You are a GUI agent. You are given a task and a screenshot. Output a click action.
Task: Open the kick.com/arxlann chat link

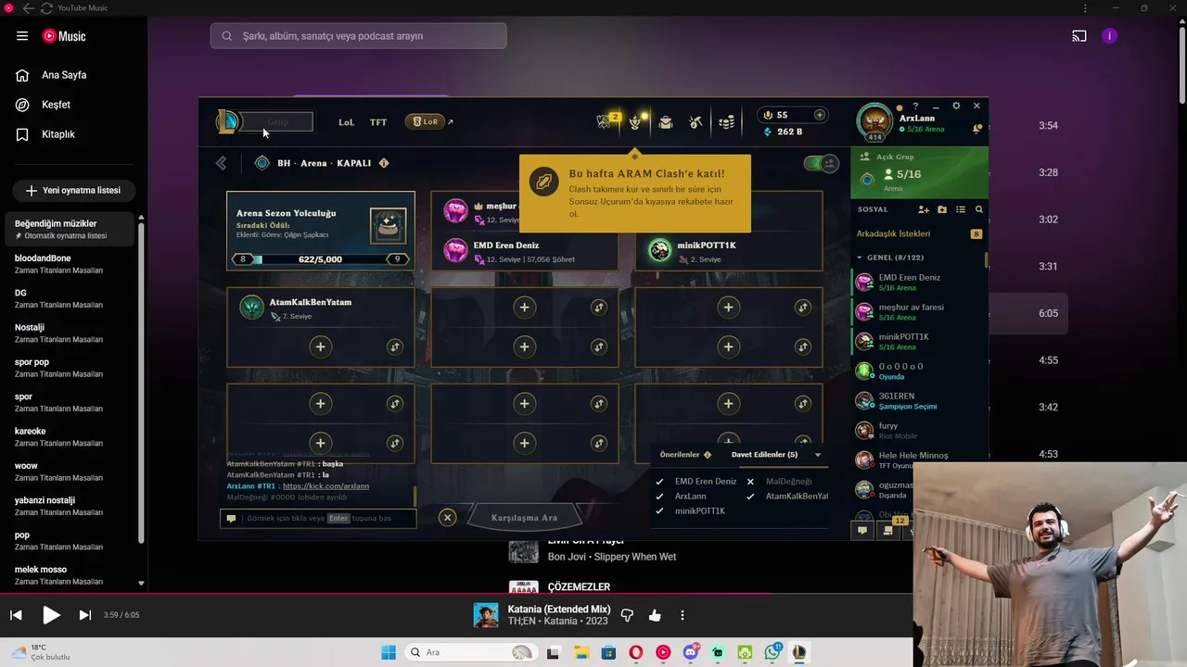coord(325,486)
